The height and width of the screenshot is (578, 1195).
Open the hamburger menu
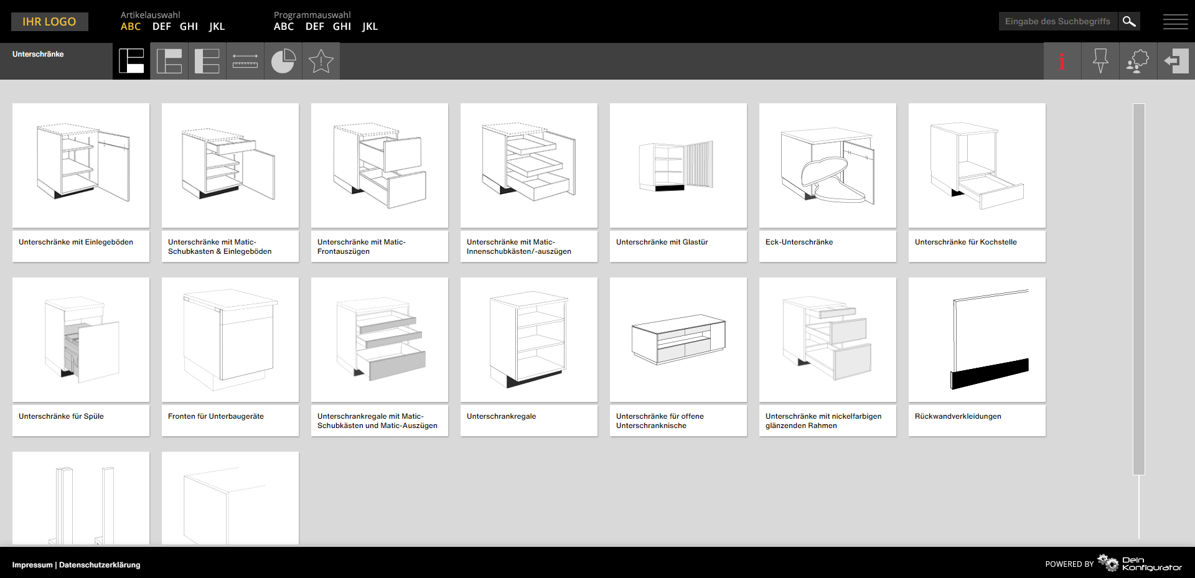[x=1175, y=22]
